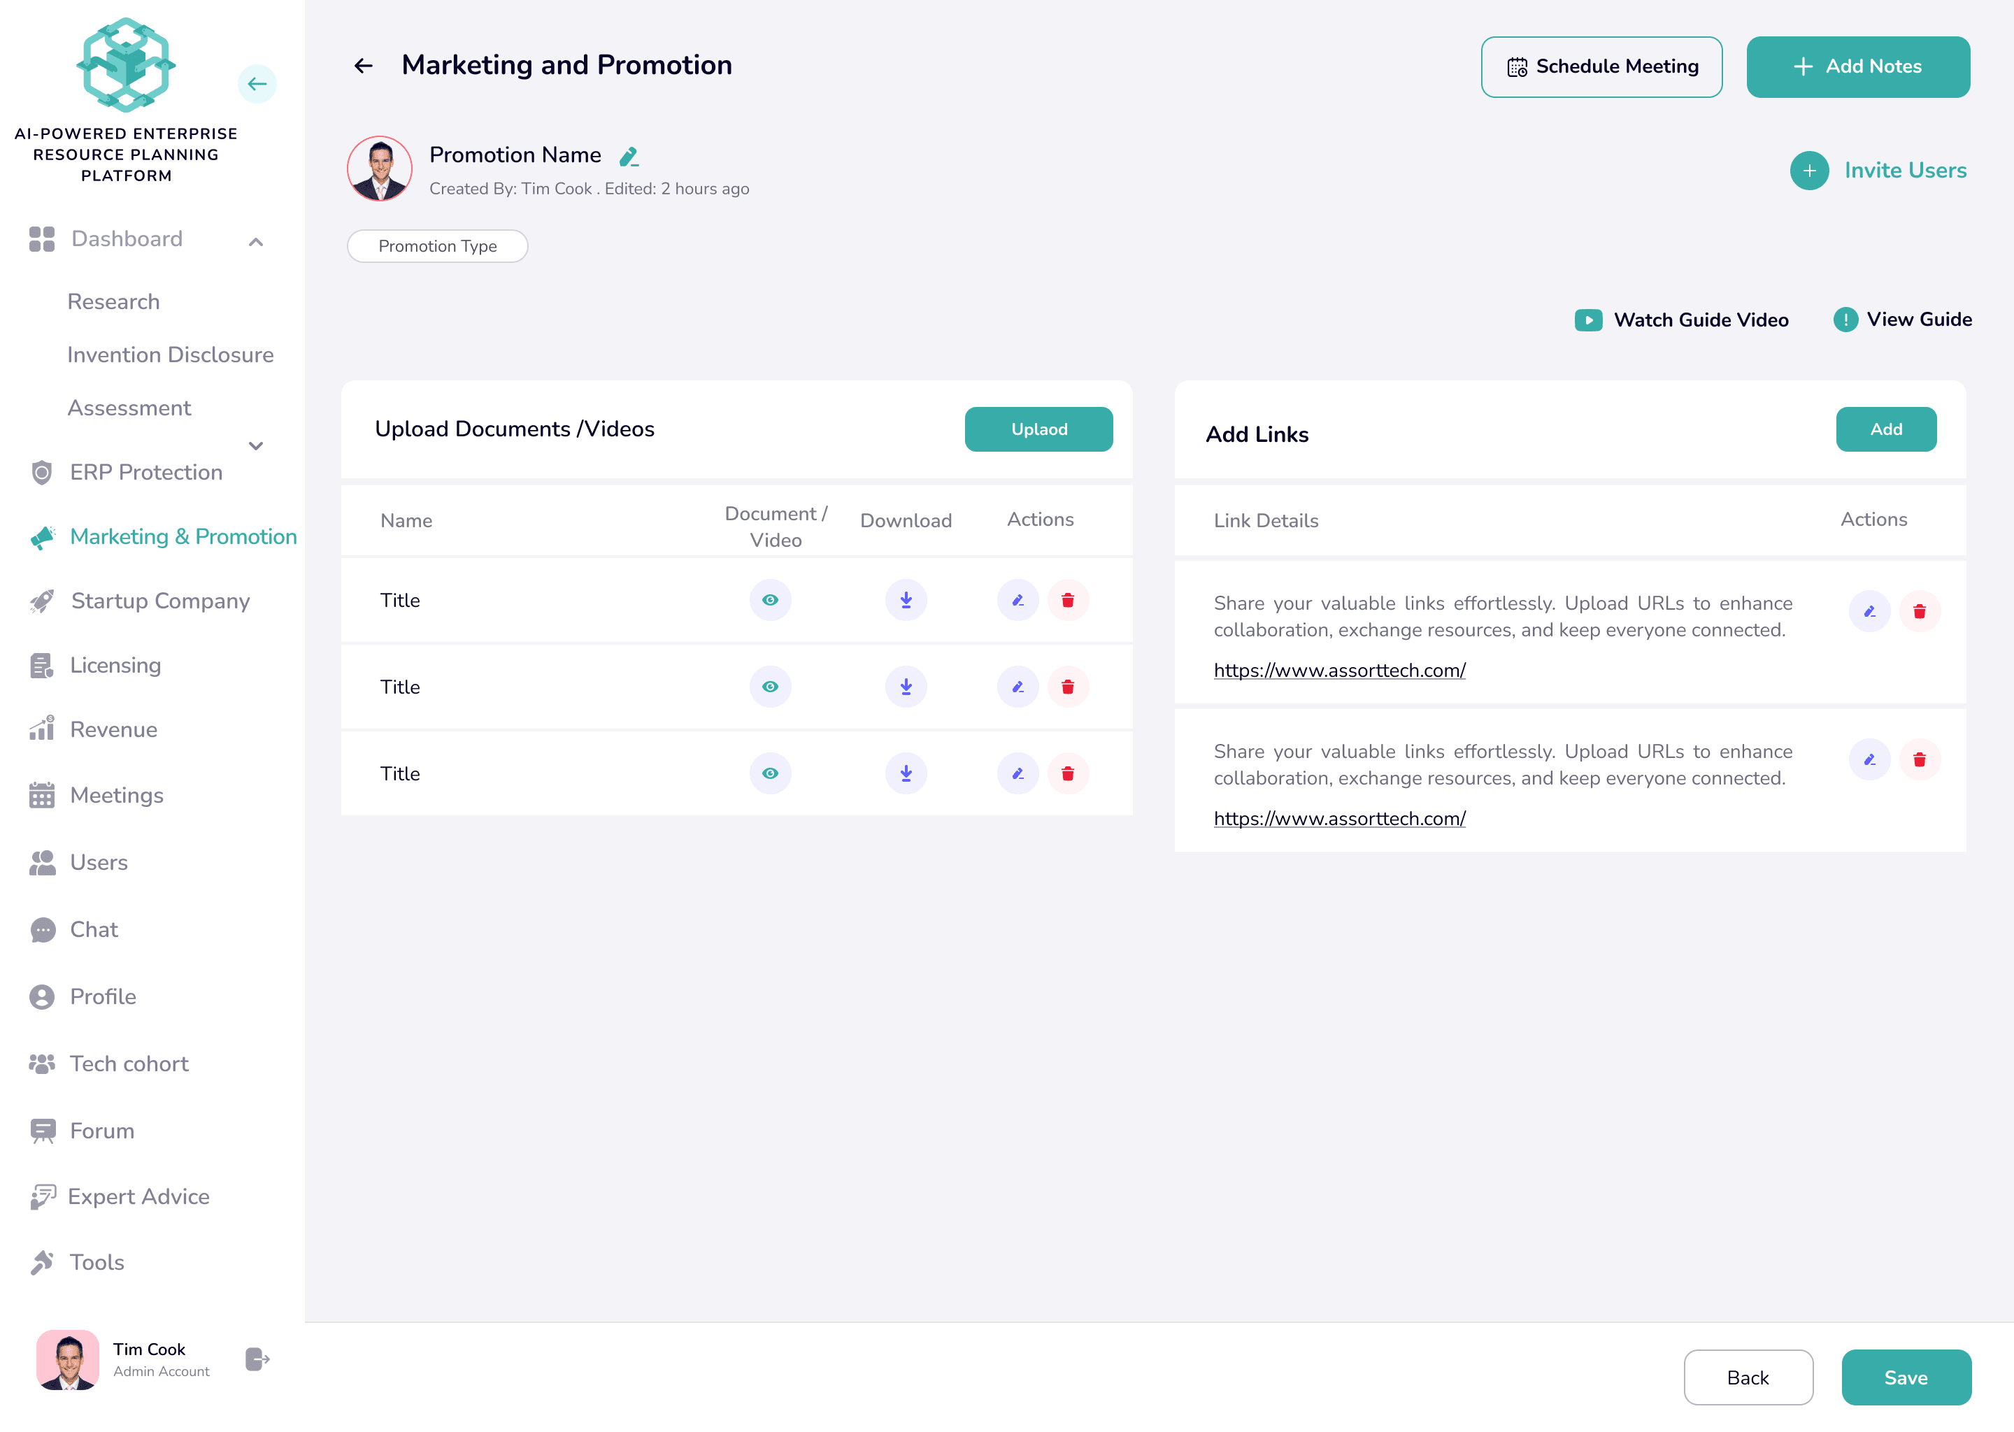This screenshot has width=2014, height=1432.
Task: Delete the first Title row
Action: (1068, 601)
